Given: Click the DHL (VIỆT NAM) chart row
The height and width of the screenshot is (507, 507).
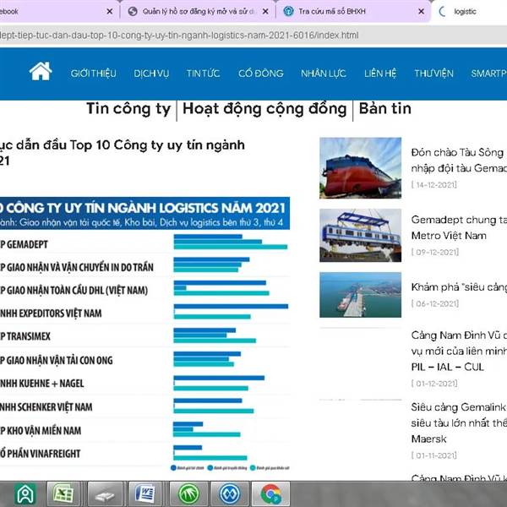Looking at the screenshot, I should tap(144, 288).
